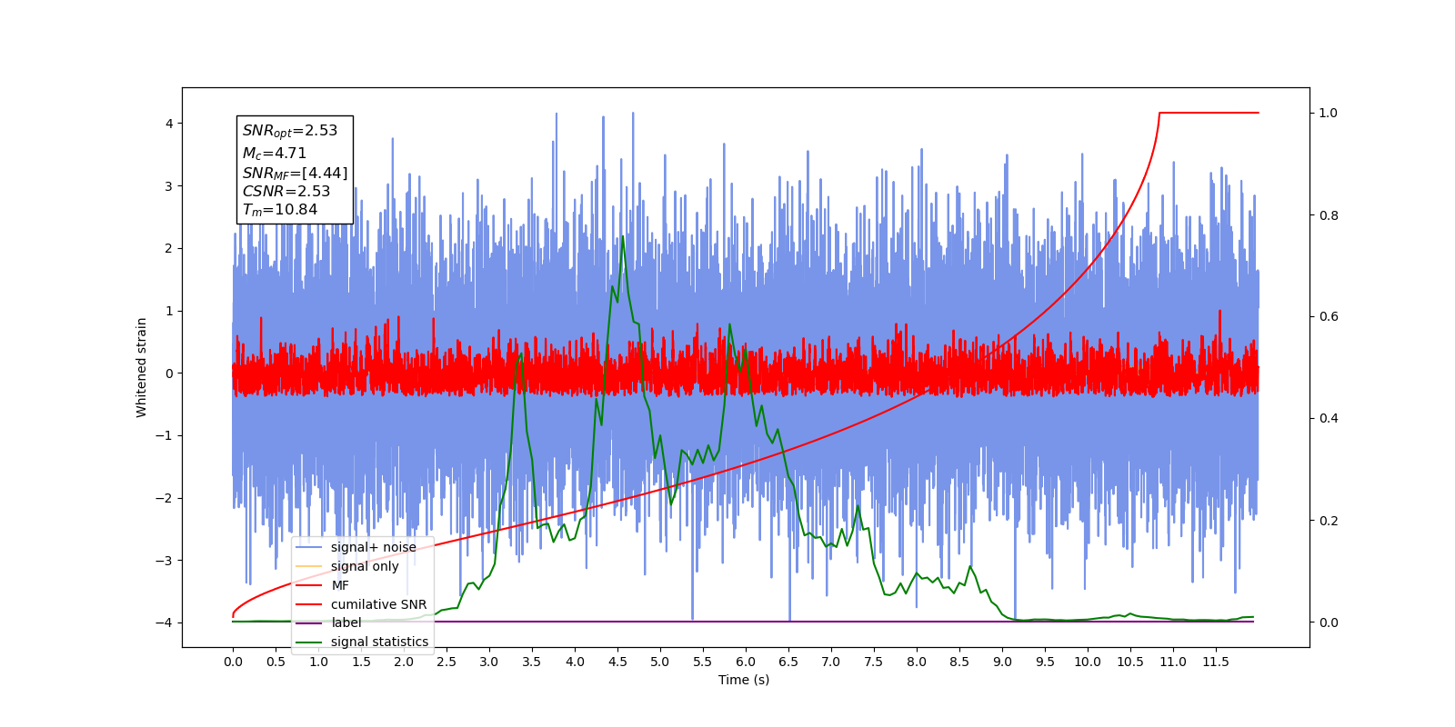Click the x-axis tick label 3.0
The height and width of the screenshot is (727, 1455).
489,662
